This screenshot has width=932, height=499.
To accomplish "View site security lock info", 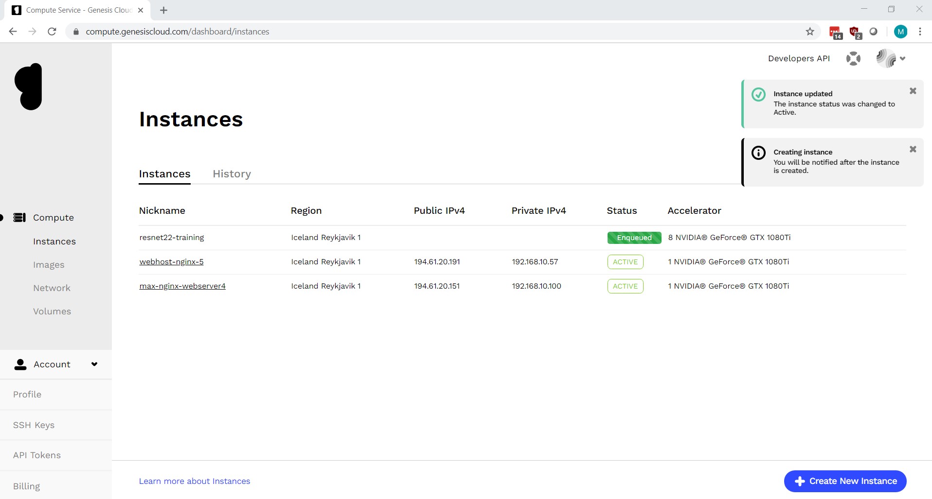I will click(x=76, y=32).
